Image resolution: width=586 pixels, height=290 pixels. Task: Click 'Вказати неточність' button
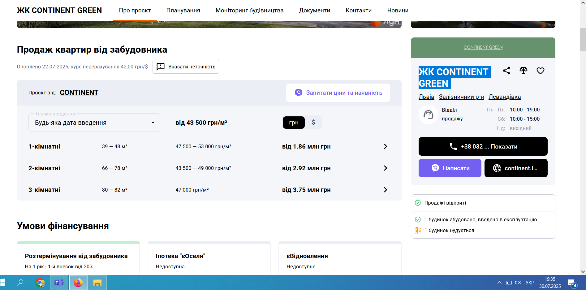(x=186, y=67)
